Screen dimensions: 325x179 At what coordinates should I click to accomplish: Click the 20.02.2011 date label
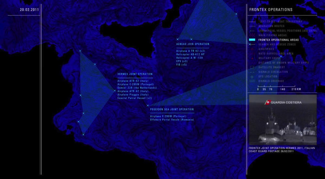click(x=29, y=10)
